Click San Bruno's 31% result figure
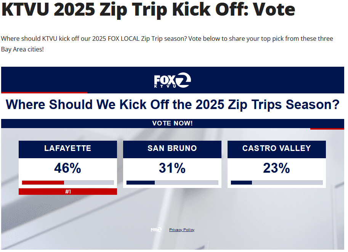 click(172, 168)
